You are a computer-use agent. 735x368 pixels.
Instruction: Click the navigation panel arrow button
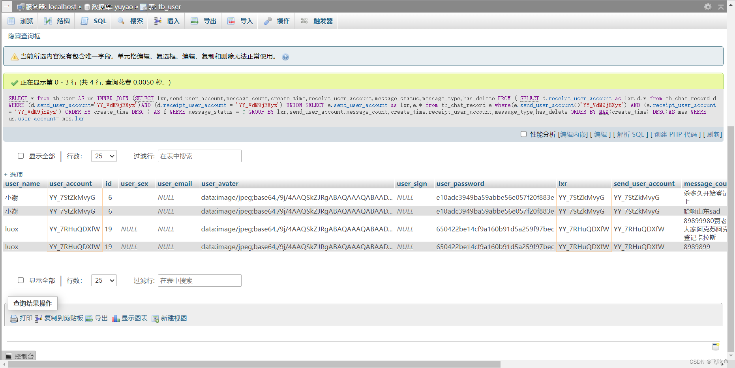(x=7, y=6)
